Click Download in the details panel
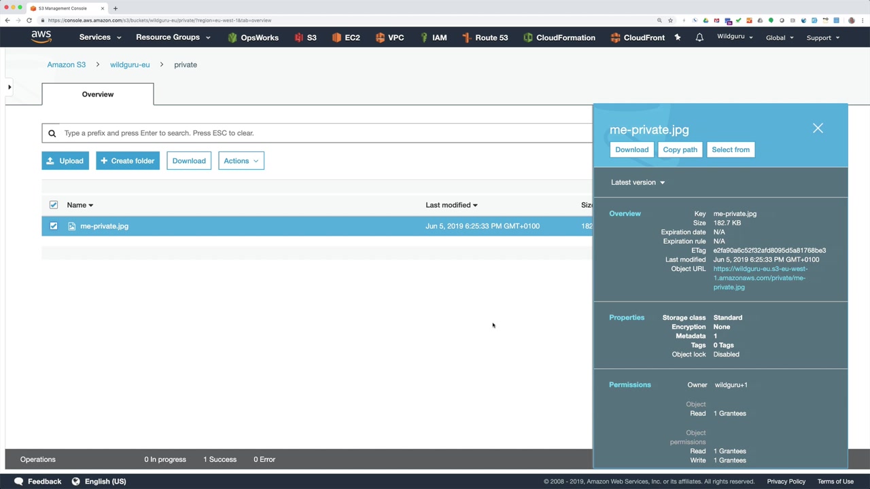This screenshot has height=489, width=870. [632, 149]
